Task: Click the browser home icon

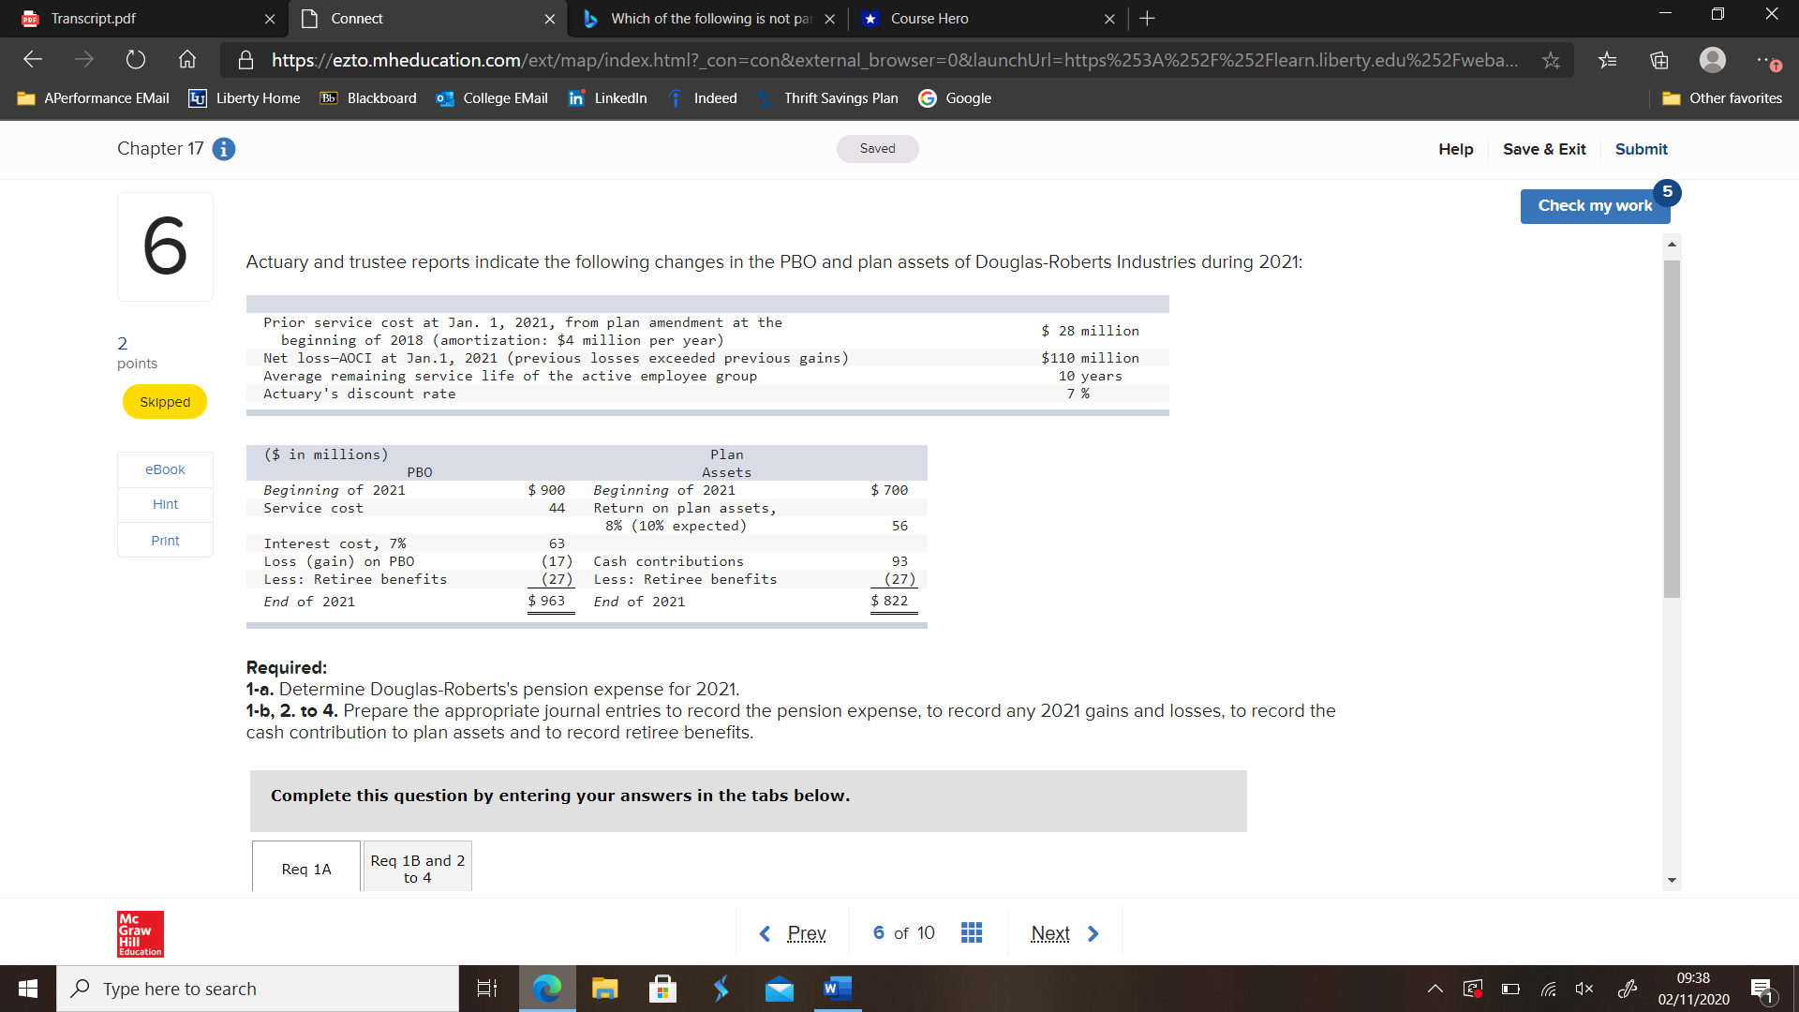Action: coord(186,59)
